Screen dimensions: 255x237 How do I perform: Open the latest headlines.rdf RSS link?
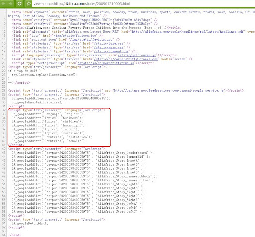pos(188,31)
